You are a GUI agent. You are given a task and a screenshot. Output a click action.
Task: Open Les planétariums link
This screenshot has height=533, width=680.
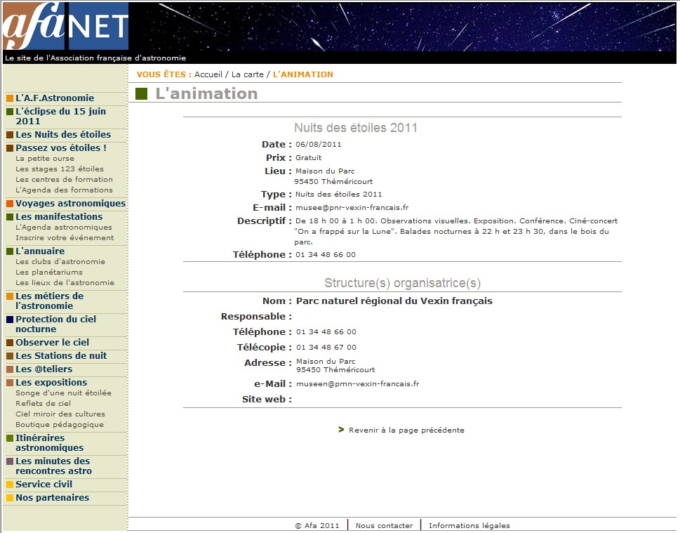49,272
